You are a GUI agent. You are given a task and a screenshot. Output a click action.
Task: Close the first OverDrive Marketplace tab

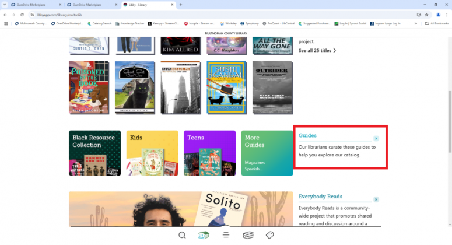click(x=60, y=5)
